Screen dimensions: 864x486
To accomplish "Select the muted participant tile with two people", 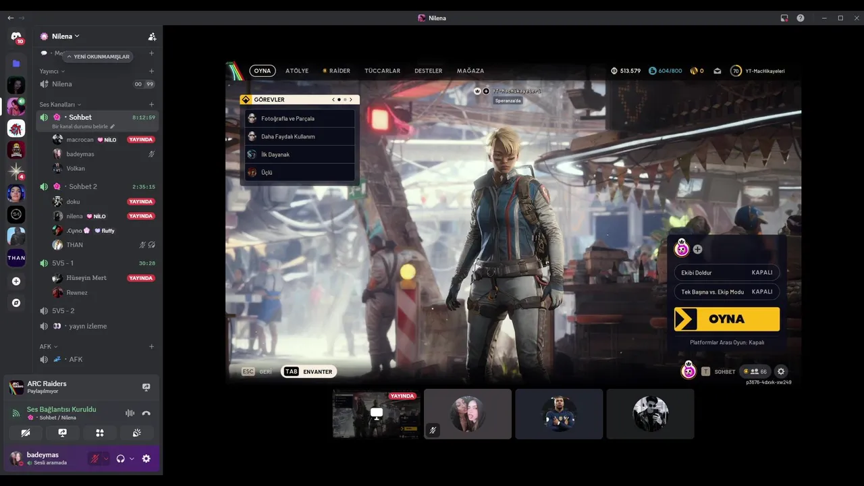I will click(468, 414).
